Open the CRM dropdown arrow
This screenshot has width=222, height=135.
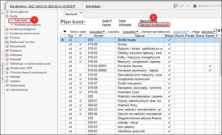pos(188,6)
